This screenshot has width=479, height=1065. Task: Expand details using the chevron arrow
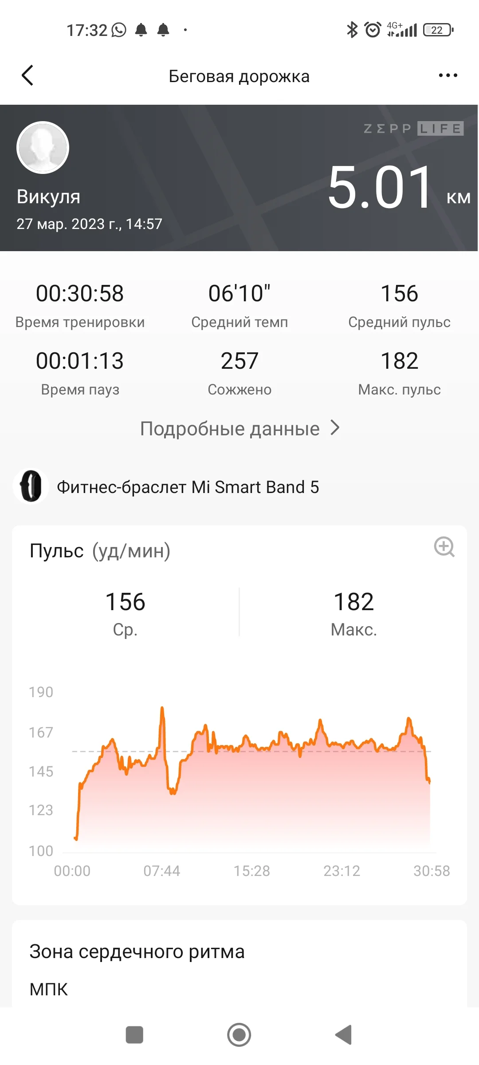tap(335, 428)
